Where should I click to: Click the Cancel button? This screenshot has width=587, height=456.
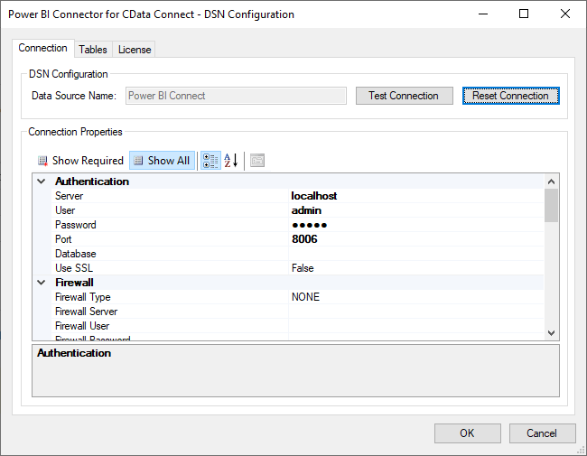tap(542, 433)
